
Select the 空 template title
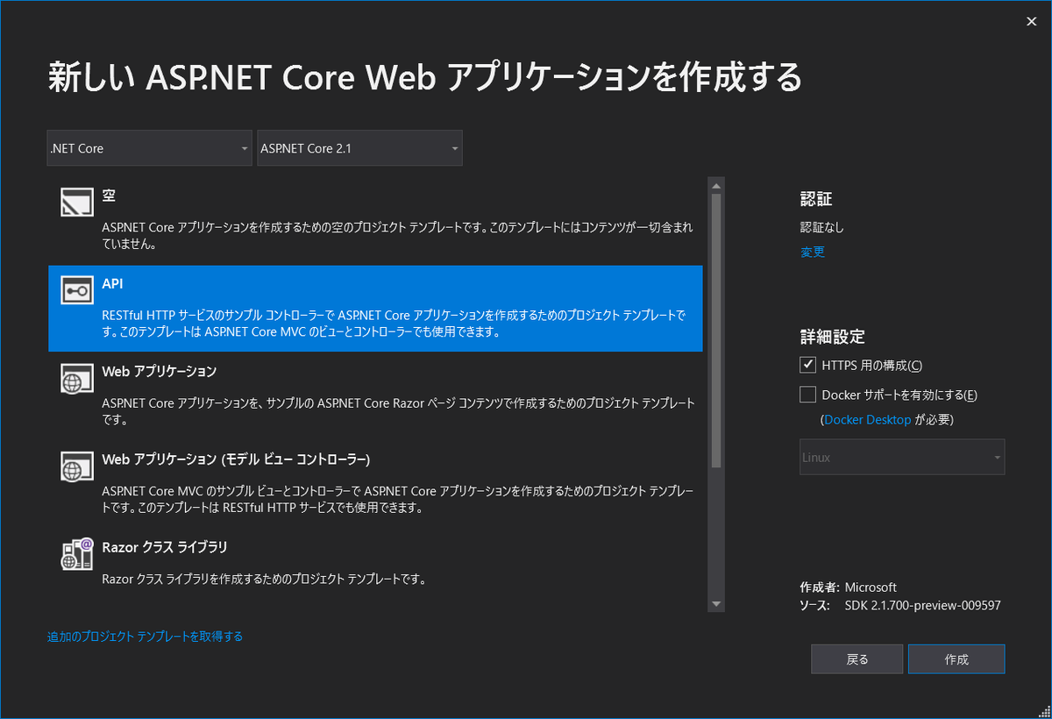tap(109, 196)
